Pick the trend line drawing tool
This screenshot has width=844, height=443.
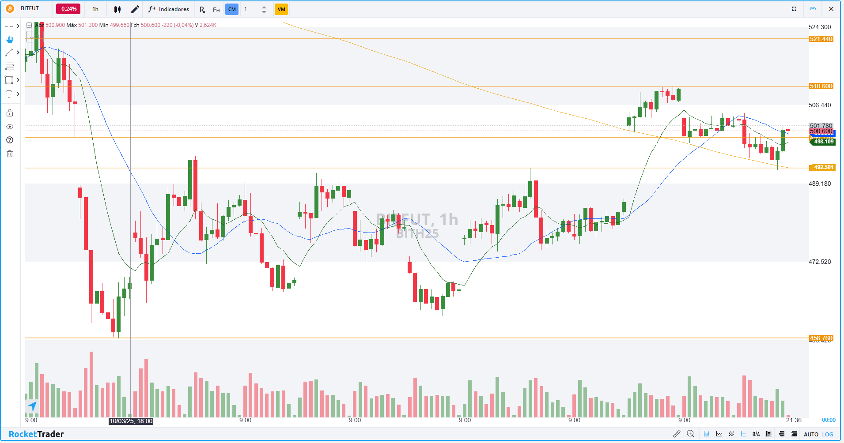[x=9, y=53]
